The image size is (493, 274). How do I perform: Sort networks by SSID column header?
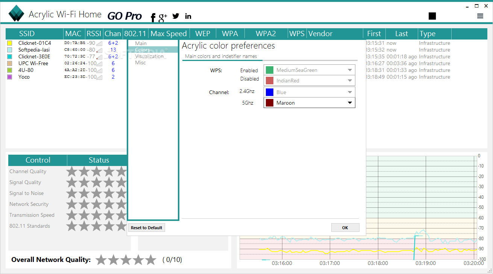35,33
